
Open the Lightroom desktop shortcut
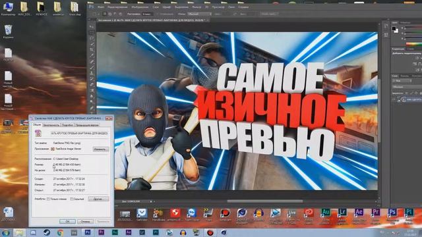point(342,214)
